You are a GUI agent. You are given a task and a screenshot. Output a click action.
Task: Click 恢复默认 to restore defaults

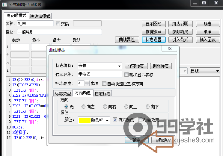pos(153,31)
